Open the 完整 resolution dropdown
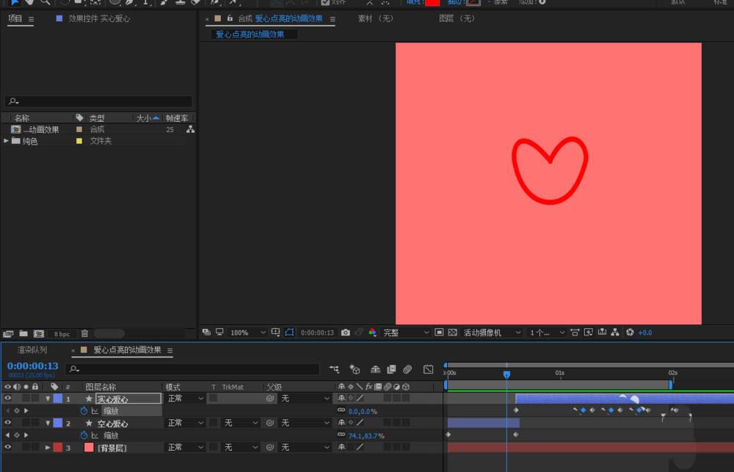The image size is (734, 472). pos(405,333)
